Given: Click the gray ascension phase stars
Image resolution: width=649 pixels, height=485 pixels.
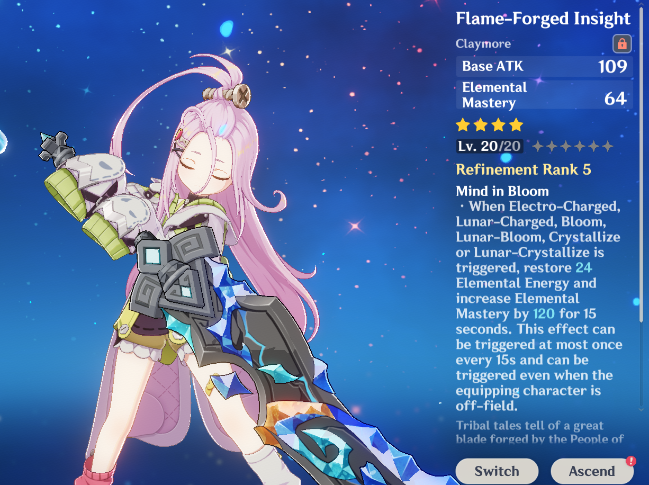Looking at the screenshot, I should [x=572, y=146].
